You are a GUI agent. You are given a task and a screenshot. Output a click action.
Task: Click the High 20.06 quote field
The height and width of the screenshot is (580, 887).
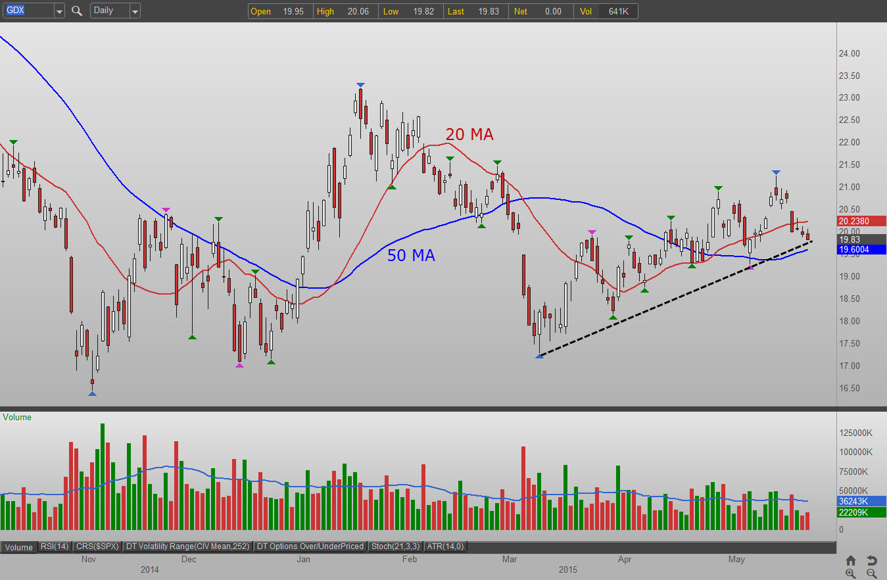[345, 11]
